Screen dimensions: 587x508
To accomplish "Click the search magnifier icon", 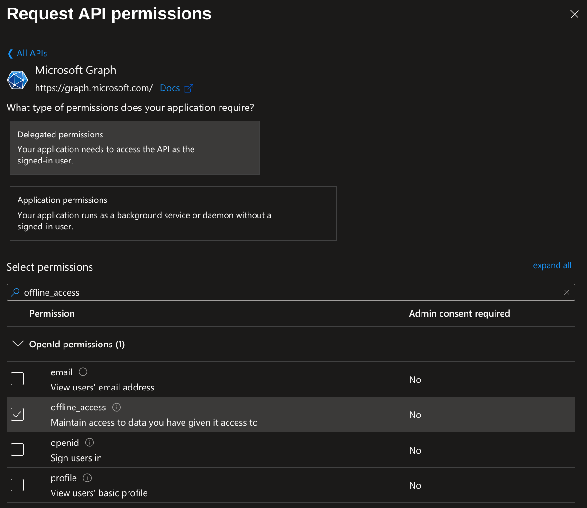I will click(x=16, y=292).
